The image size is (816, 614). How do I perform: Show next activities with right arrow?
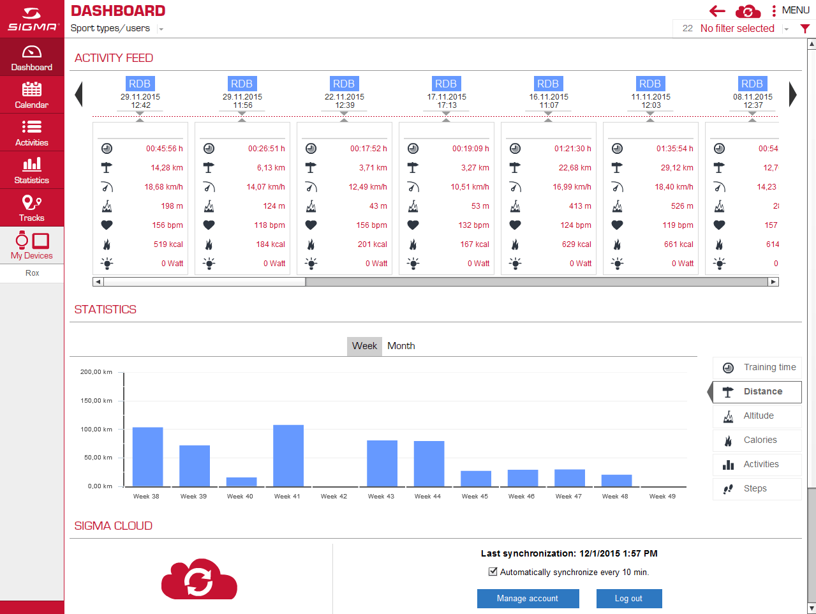(x=793, y=94)
